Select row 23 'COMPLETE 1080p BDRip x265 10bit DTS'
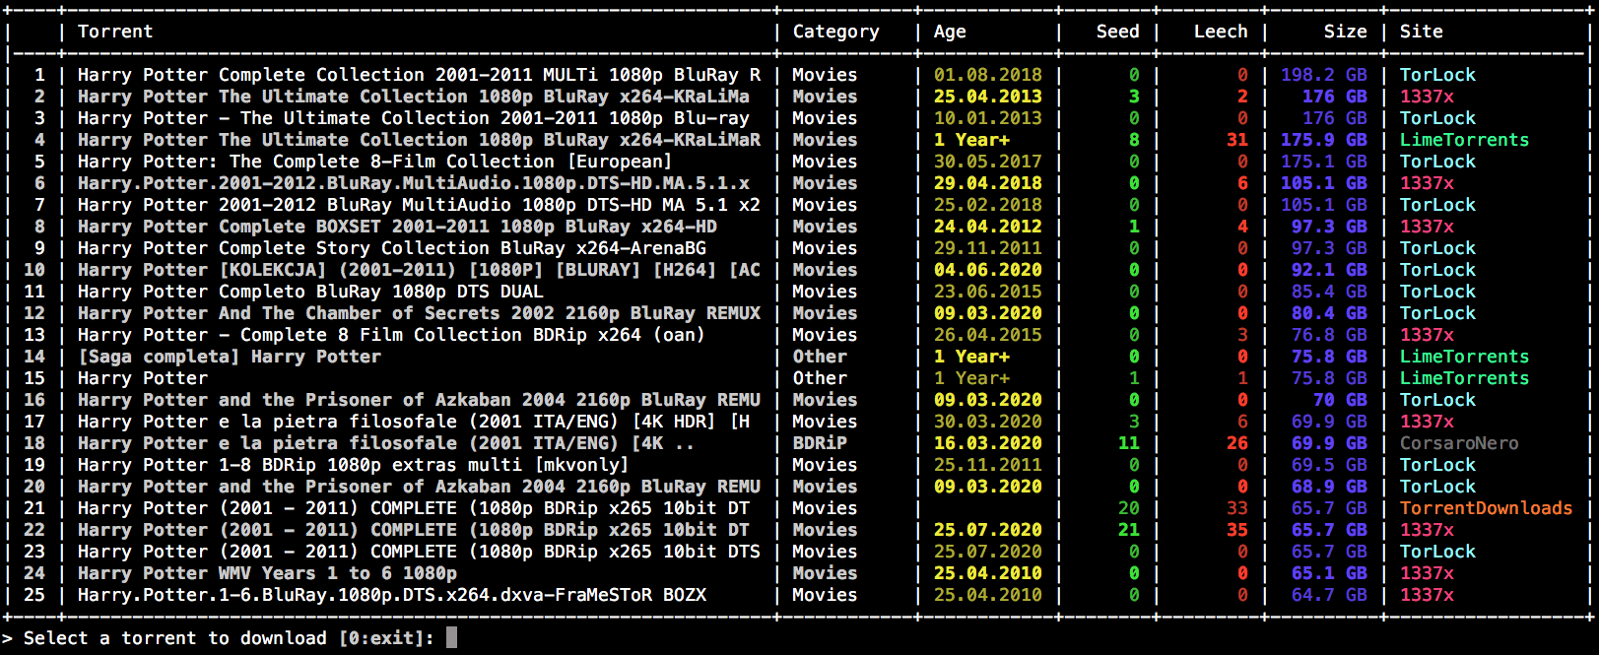The width and height of the screenshot is (1599, 655). (419, 552)
